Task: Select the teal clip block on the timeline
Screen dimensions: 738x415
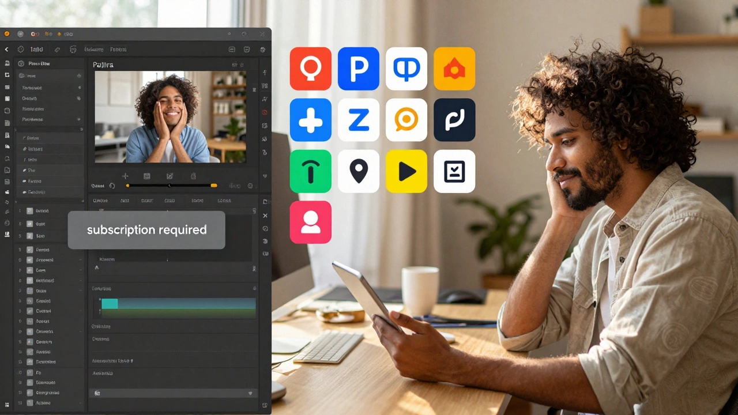Action: coord(110,304)
